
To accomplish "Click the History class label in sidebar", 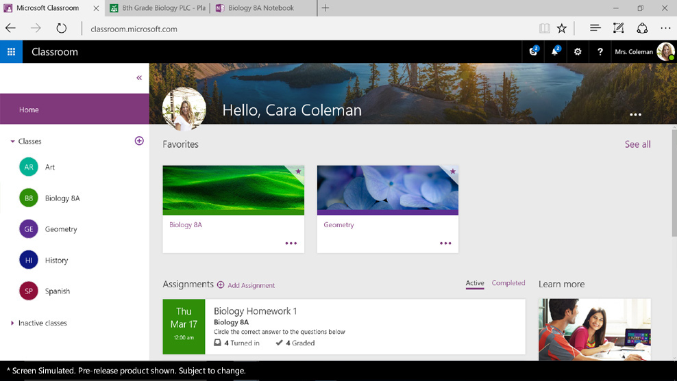I will pyautogui.click(x=57, y=261).
